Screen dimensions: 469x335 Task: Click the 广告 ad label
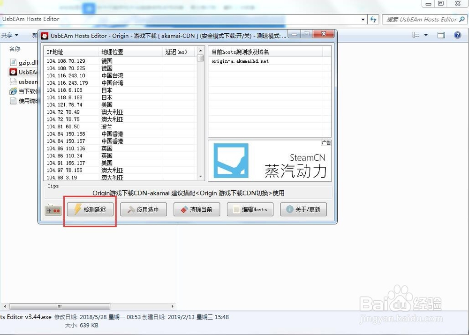326,143
